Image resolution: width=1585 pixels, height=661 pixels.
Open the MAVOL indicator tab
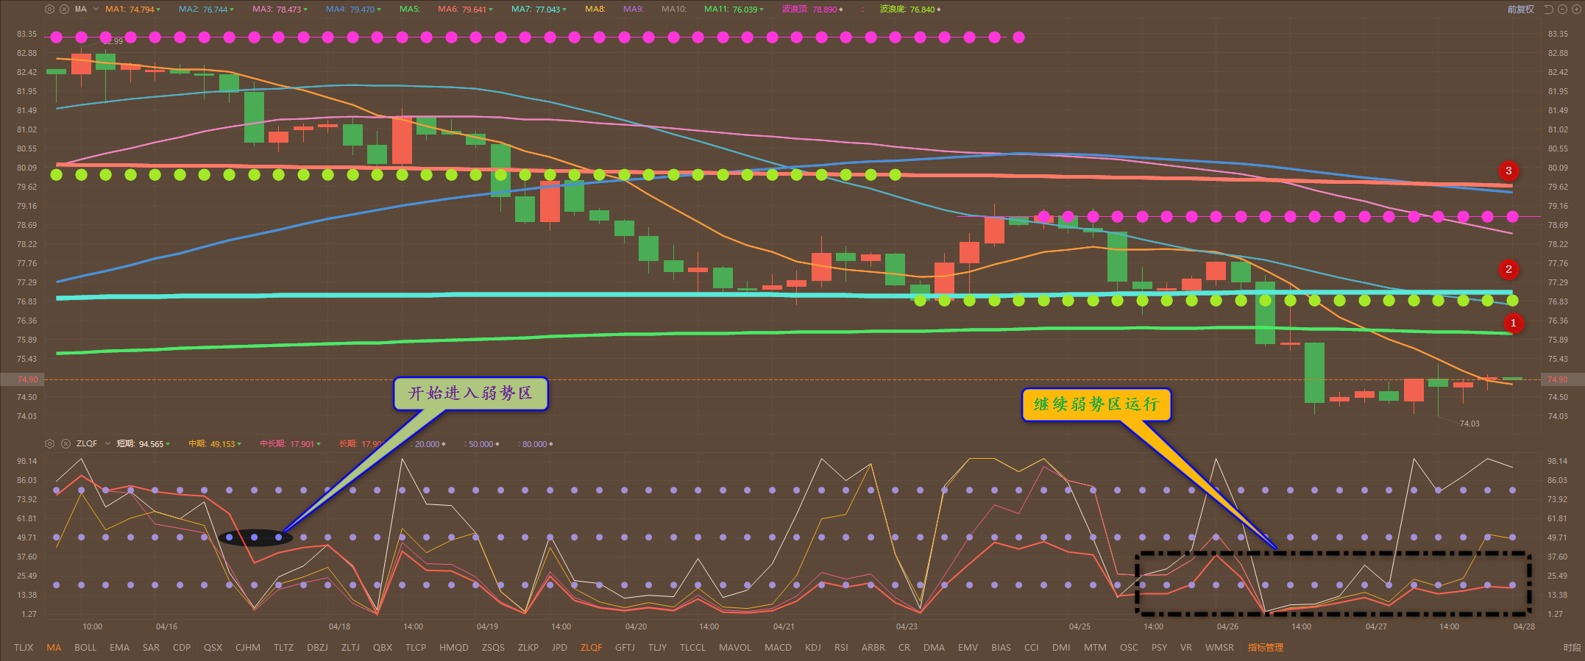pyautogui.click(x=735, y=648)
